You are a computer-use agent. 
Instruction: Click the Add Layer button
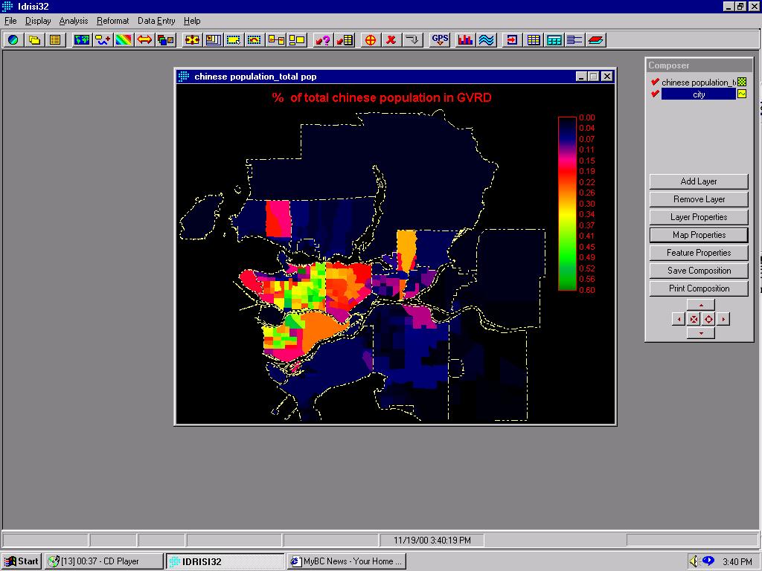(x=699, y=181)
